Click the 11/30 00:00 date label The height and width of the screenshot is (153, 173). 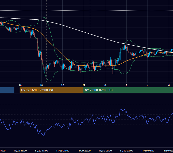[x=105, y=150]
